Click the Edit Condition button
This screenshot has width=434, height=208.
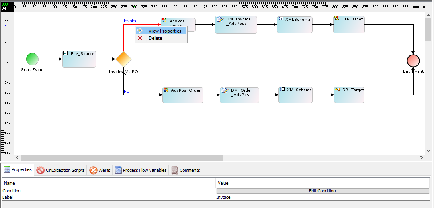point(322,191)
